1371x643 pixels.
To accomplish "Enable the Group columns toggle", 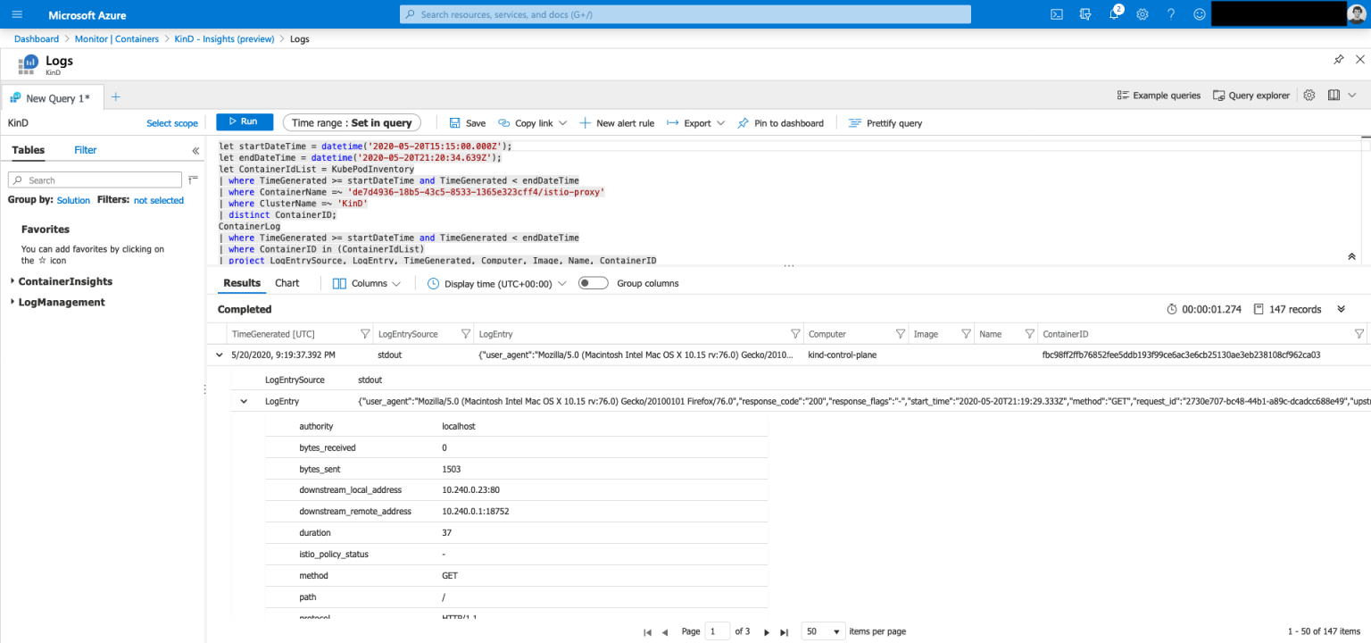I will (592, 283).
